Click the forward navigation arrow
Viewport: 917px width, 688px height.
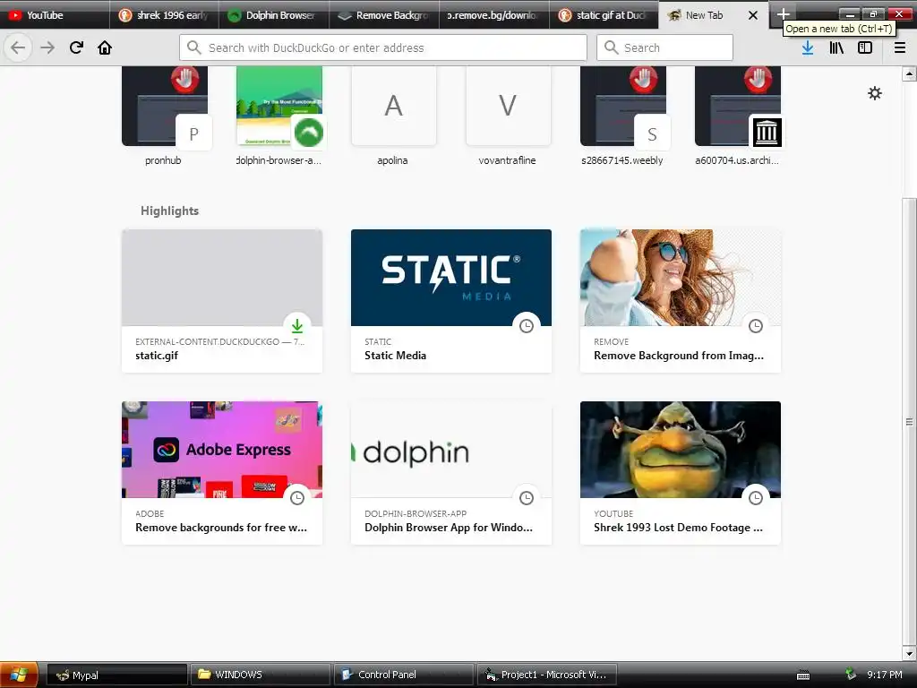pos(47,47)
